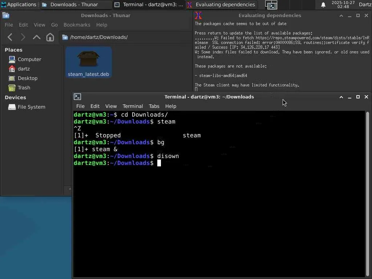Minimize the Terminal window
This screenshot has height=279, width=372.
pyautogui.click(x=349, y=97)
